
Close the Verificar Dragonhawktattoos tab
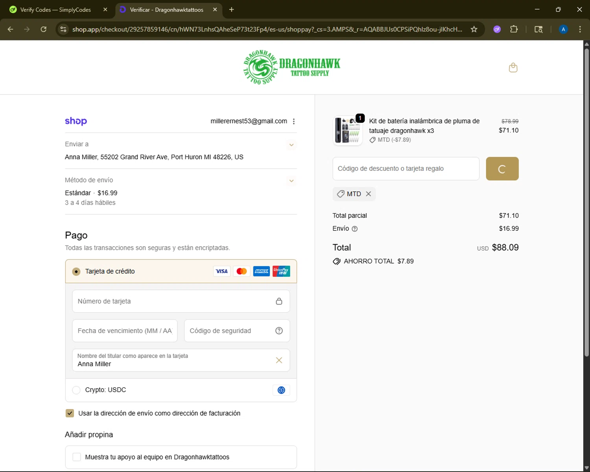(x=215, y=9)
